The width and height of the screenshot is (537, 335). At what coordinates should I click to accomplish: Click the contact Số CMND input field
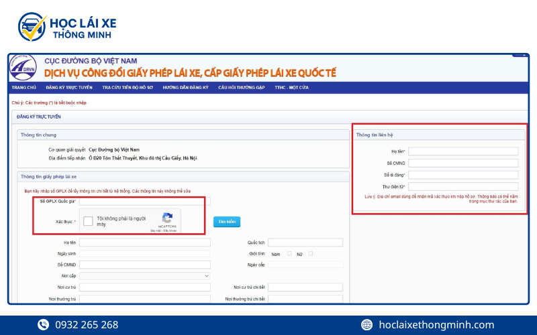point(463,163)
